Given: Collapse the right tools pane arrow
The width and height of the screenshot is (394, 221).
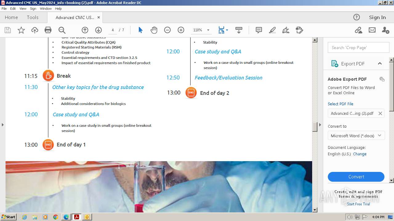Looking at the screenshot, I should (320, 125).
